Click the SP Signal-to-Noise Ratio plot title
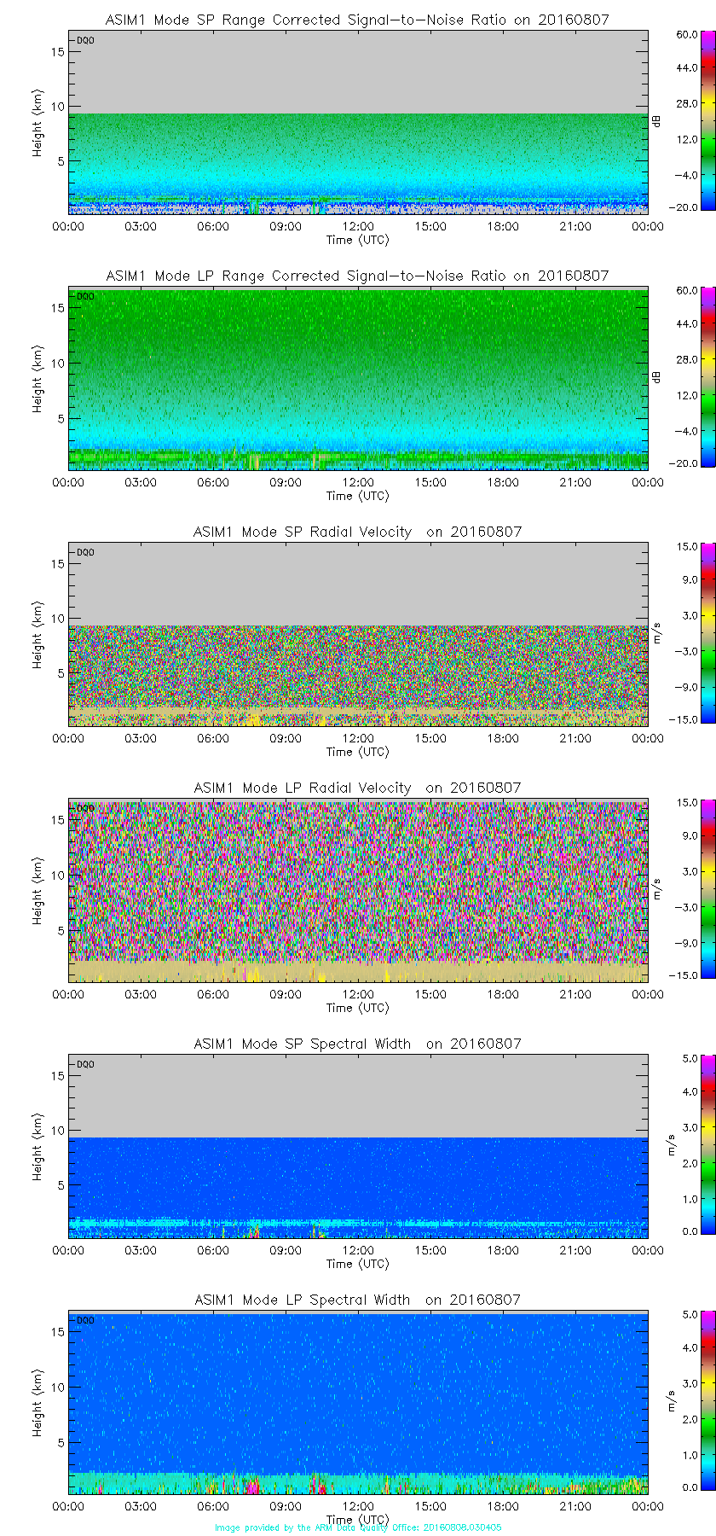The height and width of the screenshot is (1536, 716). [x=357, y=20]
